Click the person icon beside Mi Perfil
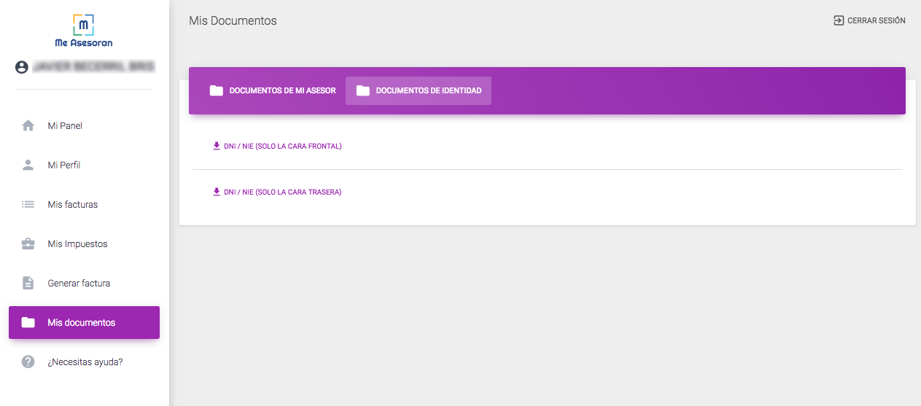921x406 pixels. coord(28,165)
